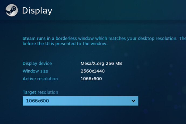Image resolution: width=186 pixels, height=124 pixels.
Task: Click the Display device label
Action: 37,64
